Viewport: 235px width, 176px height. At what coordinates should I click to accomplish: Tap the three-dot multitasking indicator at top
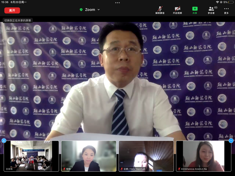(x=117, y=3)
